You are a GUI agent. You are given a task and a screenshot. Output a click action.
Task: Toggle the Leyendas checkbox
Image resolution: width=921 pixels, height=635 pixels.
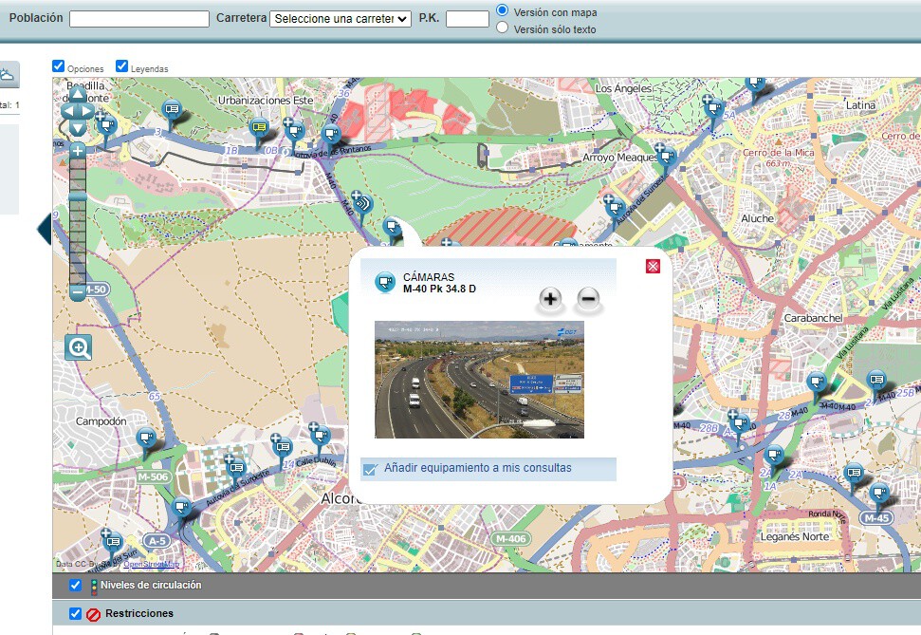[121, 65]
